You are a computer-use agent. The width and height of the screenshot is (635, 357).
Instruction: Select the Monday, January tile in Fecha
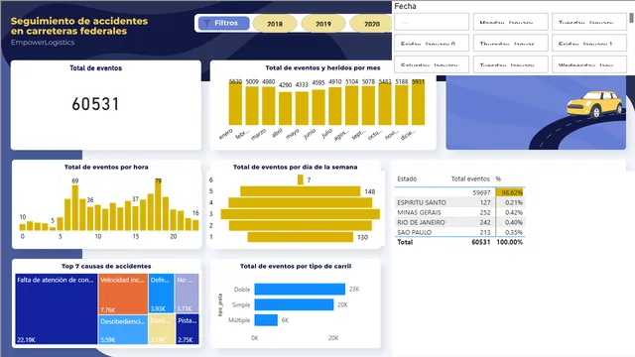click(x=510, y=22)
